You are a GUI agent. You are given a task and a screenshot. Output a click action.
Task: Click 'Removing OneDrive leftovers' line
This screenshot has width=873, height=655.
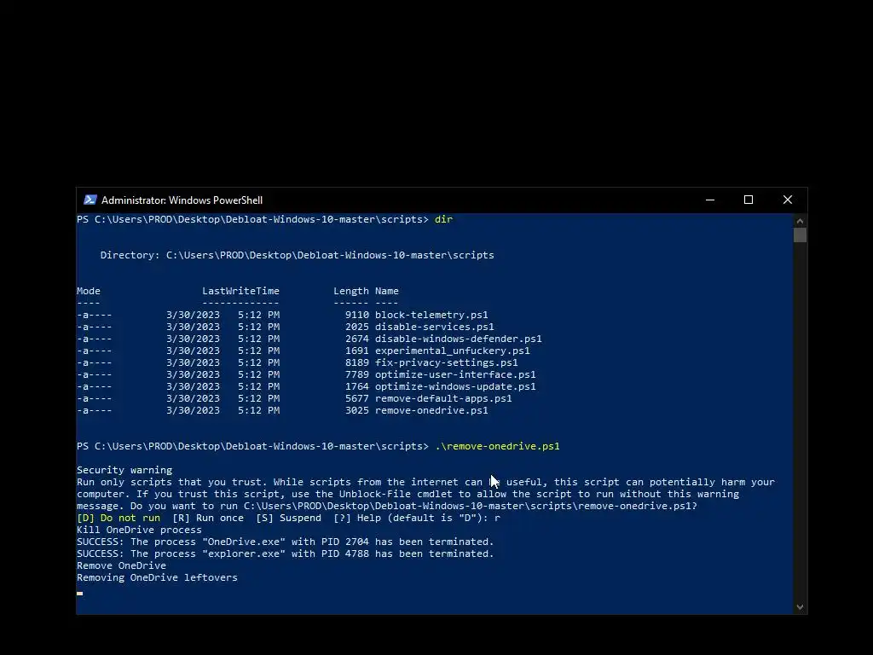pos(157,577)
